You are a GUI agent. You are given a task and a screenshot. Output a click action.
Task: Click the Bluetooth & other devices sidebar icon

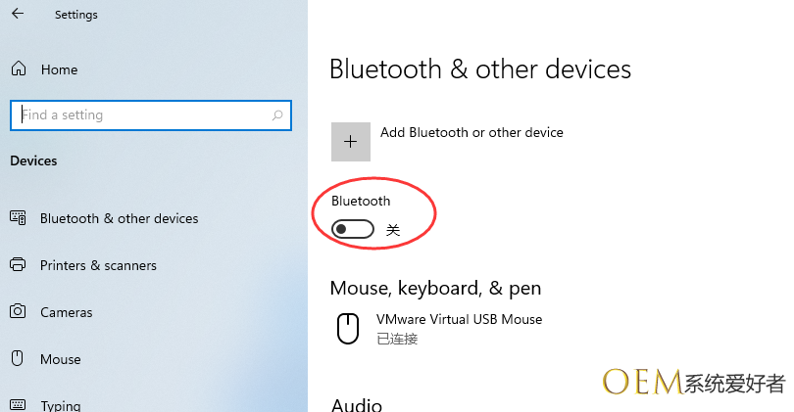coord(18,218)
